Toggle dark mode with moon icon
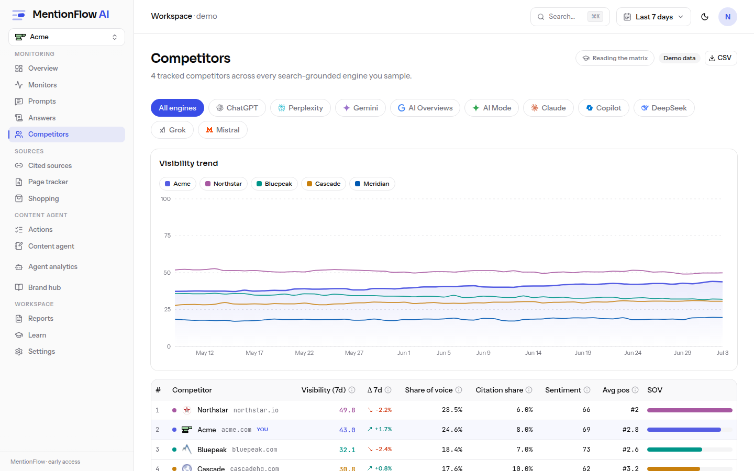Screen dimensions: 754x471 [x=705, y=17]
